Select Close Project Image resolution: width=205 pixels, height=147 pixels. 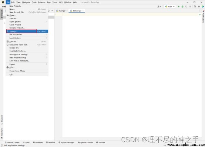pyautogui.click(x=27, y=25)
